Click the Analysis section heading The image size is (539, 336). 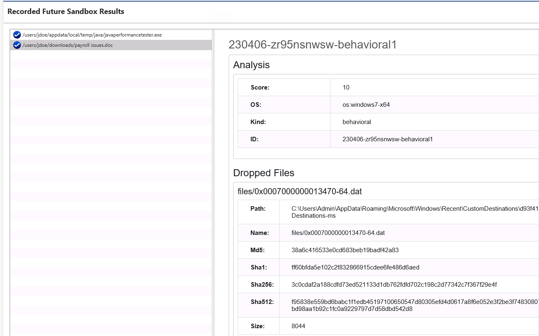(x=251, y=65)
